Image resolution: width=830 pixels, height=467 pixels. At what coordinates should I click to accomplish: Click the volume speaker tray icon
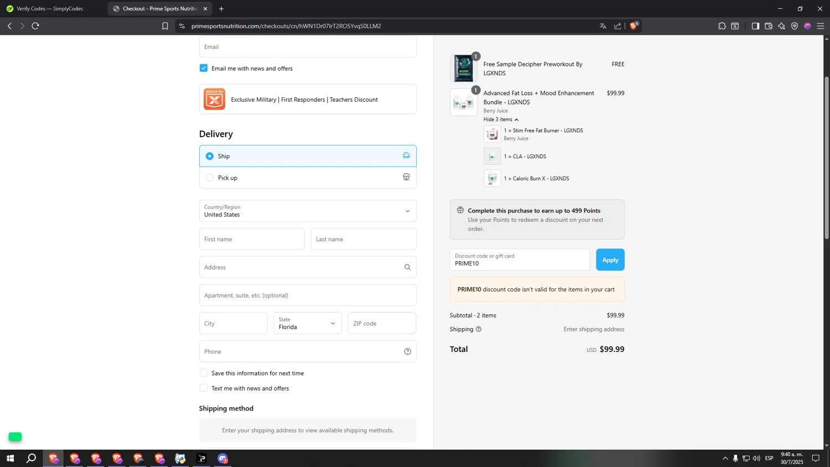756,458
